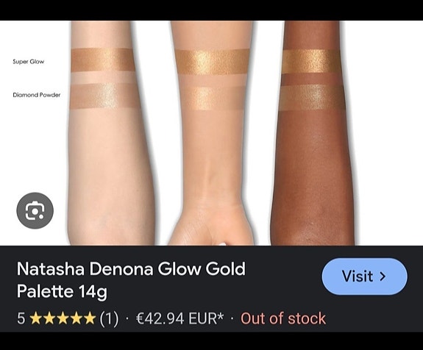Click the €42.94 EUR price
Viewport: 423px width, 350px height.
point(180,318)
